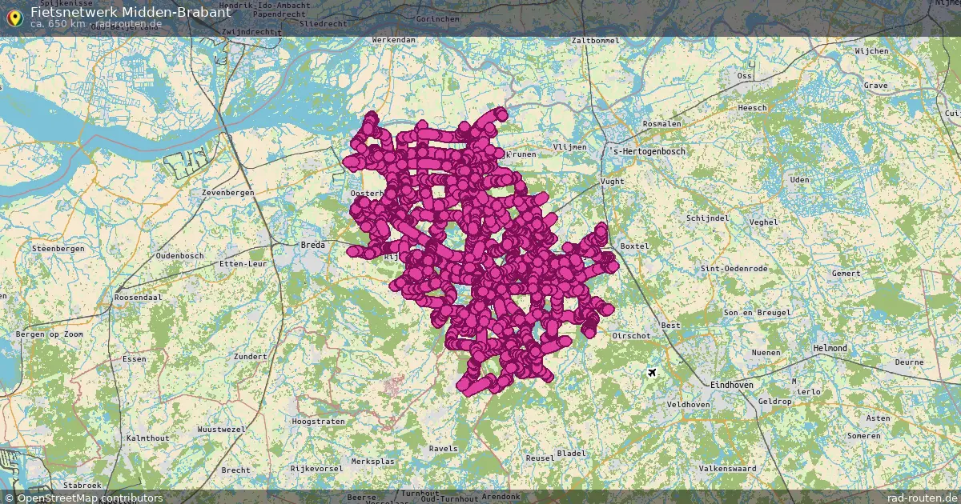Click the Oudenbosch town label
961x504 pixels.
click(x=180, y=256)
